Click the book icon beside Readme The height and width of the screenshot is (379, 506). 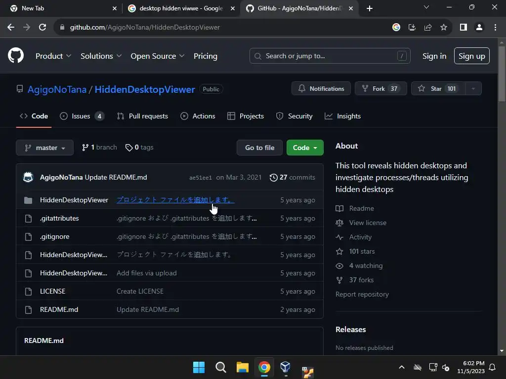click(x=339, y=209)
